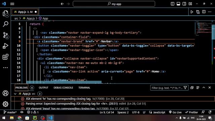
Task: Switch to the DEBUG CONSOLE panel tab
Action: [x=63, y=88]
